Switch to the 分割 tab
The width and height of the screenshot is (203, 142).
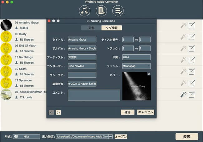(91, 28)
